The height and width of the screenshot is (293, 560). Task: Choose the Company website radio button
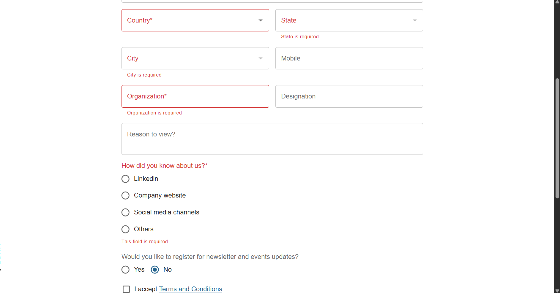pyautogui.click(x=125, y=195)
